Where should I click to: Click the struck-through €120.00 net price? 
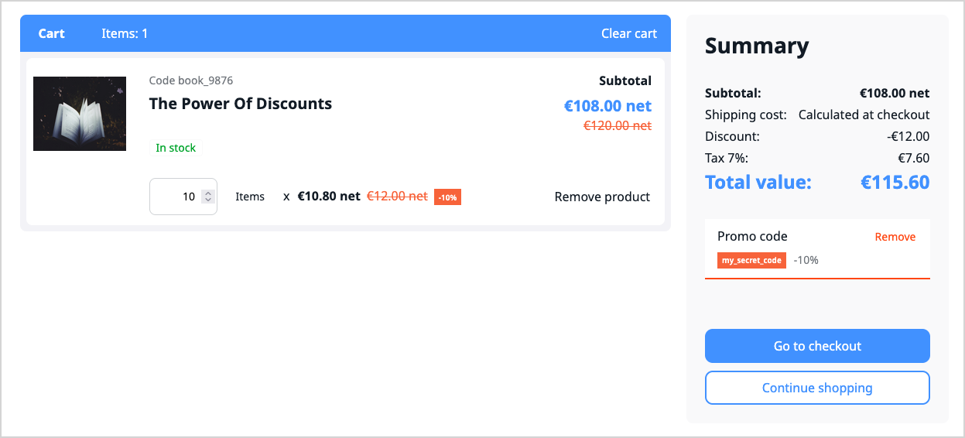tap(617, 125)
